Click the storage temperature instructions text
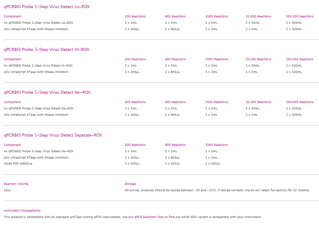The height and width of the screenshot is (229, 319). click(x=217, y=190)
